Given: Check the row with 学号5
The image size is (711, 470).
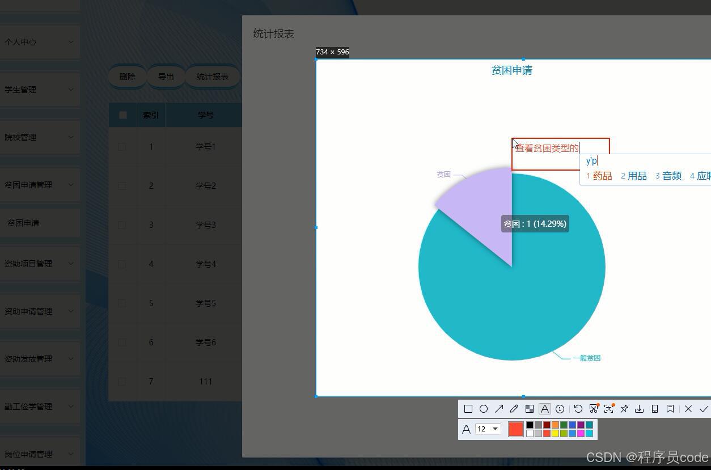Looking at the screenshot, I should pos(122,303).
